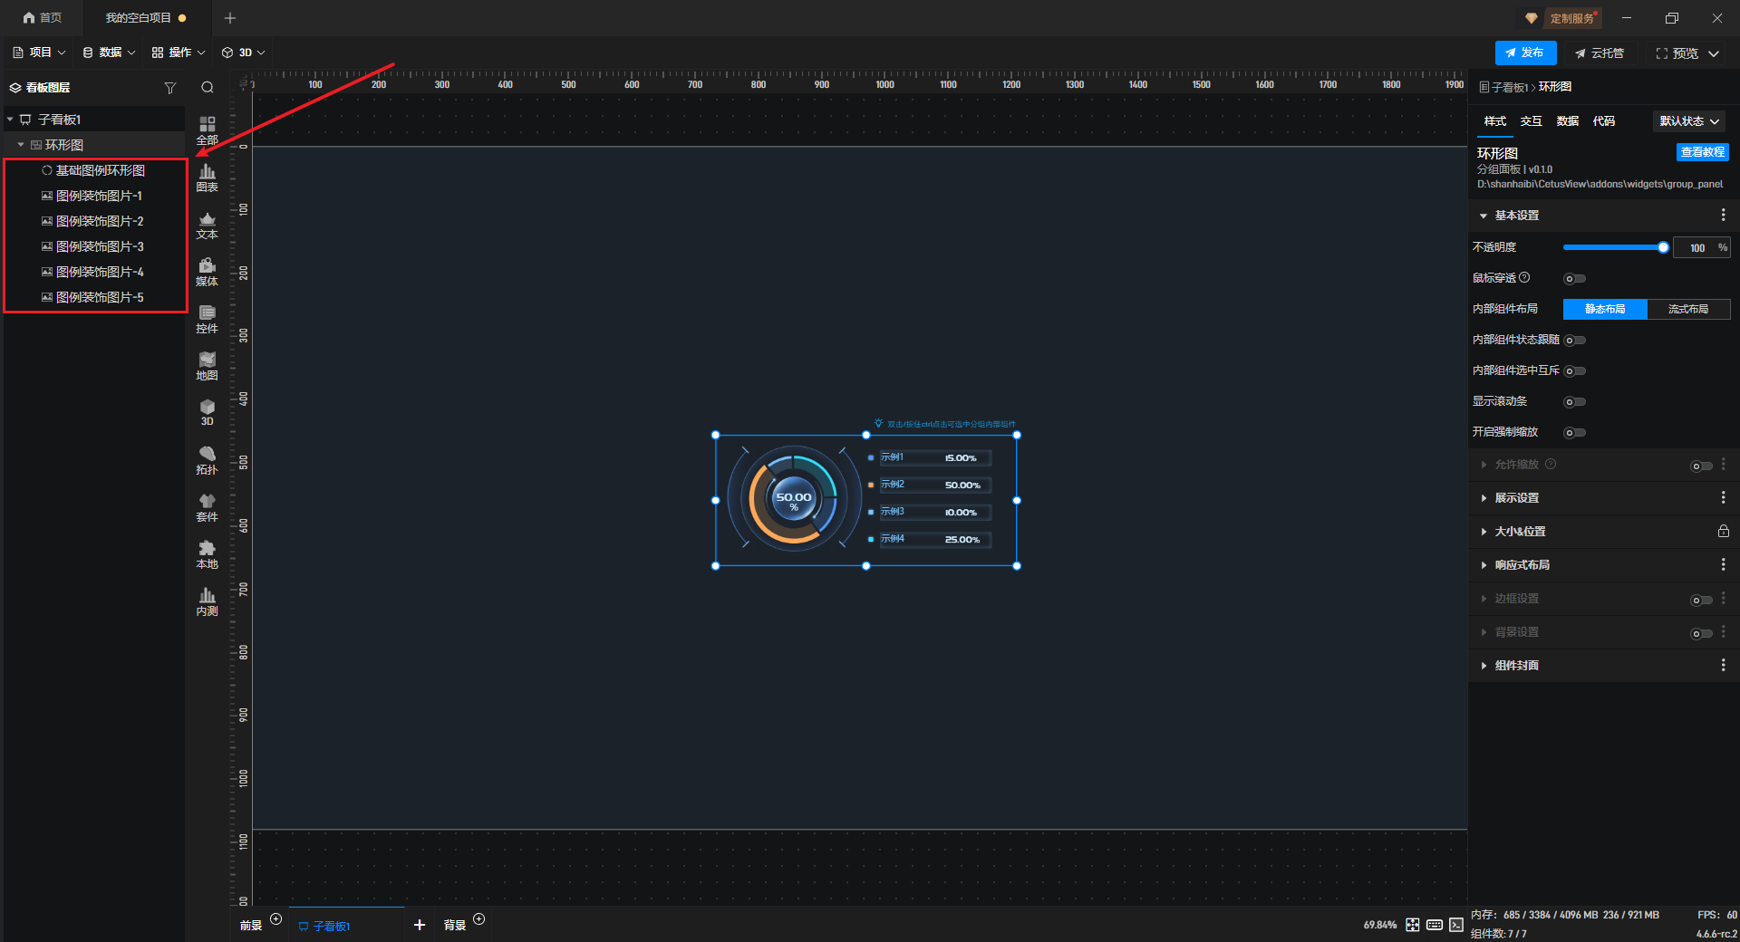Viewport: 1740px width, 942px height.
Task: Open the 全部 component category
Action: [x=208, y=130]
